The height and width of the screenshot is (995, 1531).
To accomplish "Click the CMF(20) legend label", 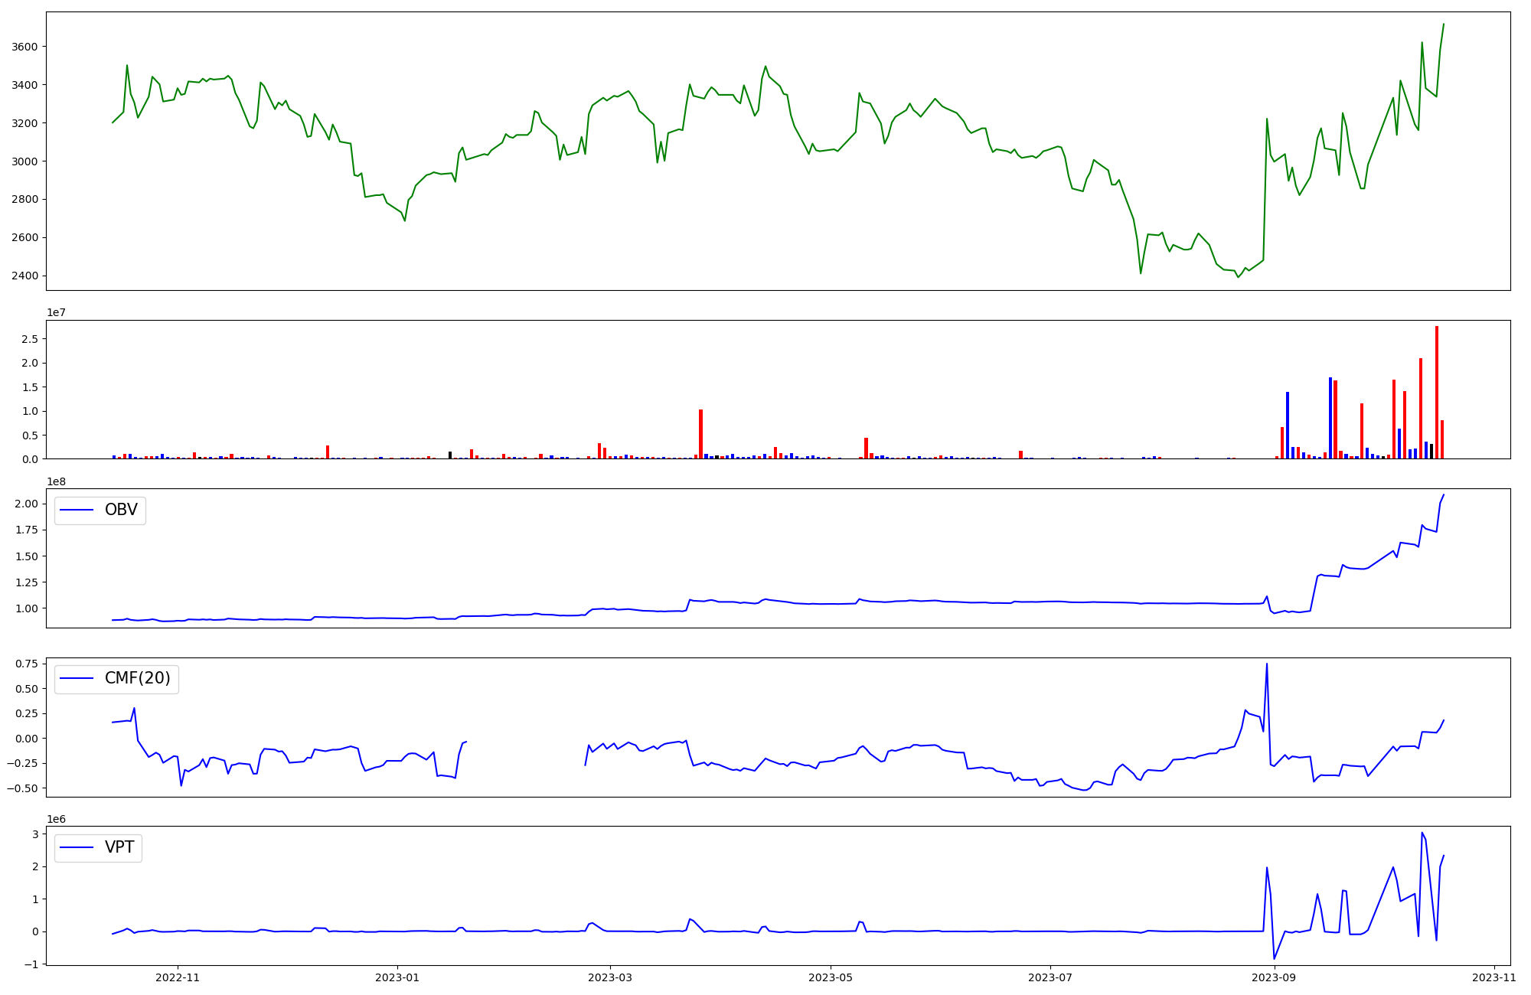I will point(137,679).
